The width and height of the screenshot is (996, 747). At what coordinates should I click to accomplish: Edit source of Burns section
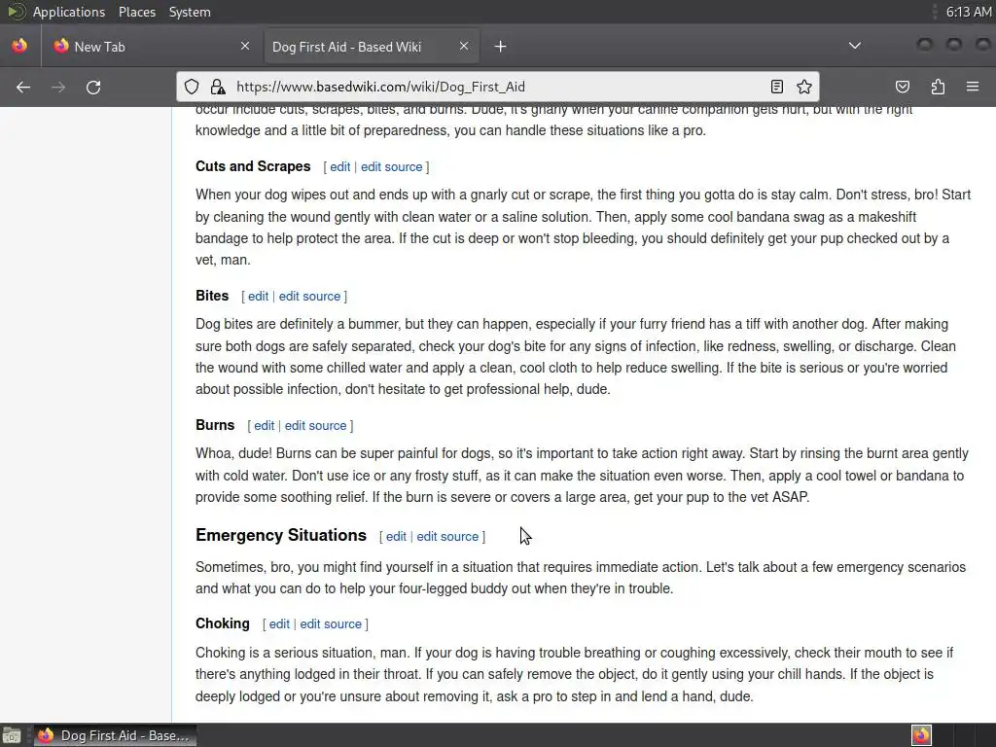pos(315,426)
